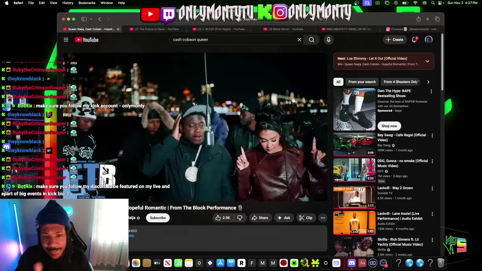This screenshot has height=271, width=482.
Task: Clear the YouTube search text
Action: click(299, 40)
